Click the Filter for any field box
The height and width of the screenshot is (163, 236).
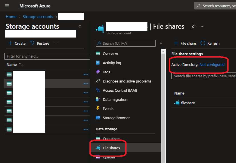(47, 56)
